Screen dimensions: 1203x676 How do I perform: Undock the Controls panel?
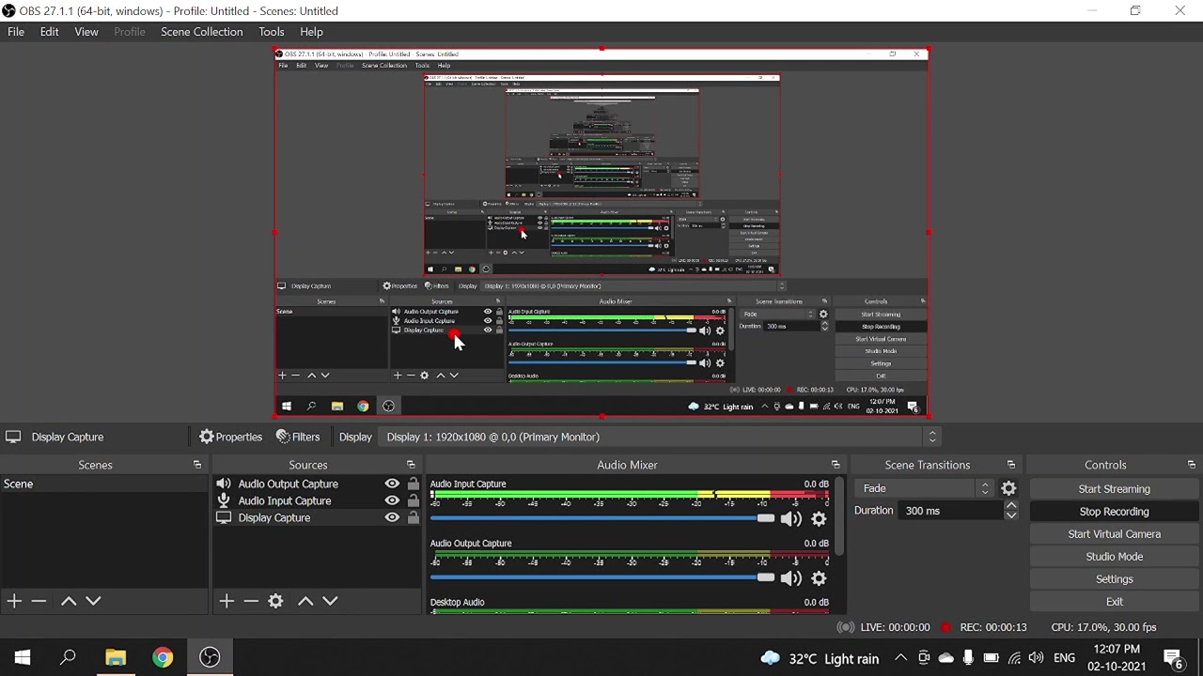point(1192,465)
